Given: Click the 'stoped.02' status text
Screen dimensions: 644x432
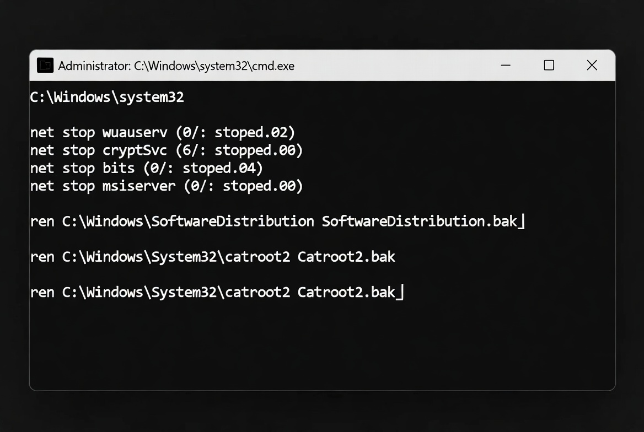Looking at the screenshot, I should point(253,132).
